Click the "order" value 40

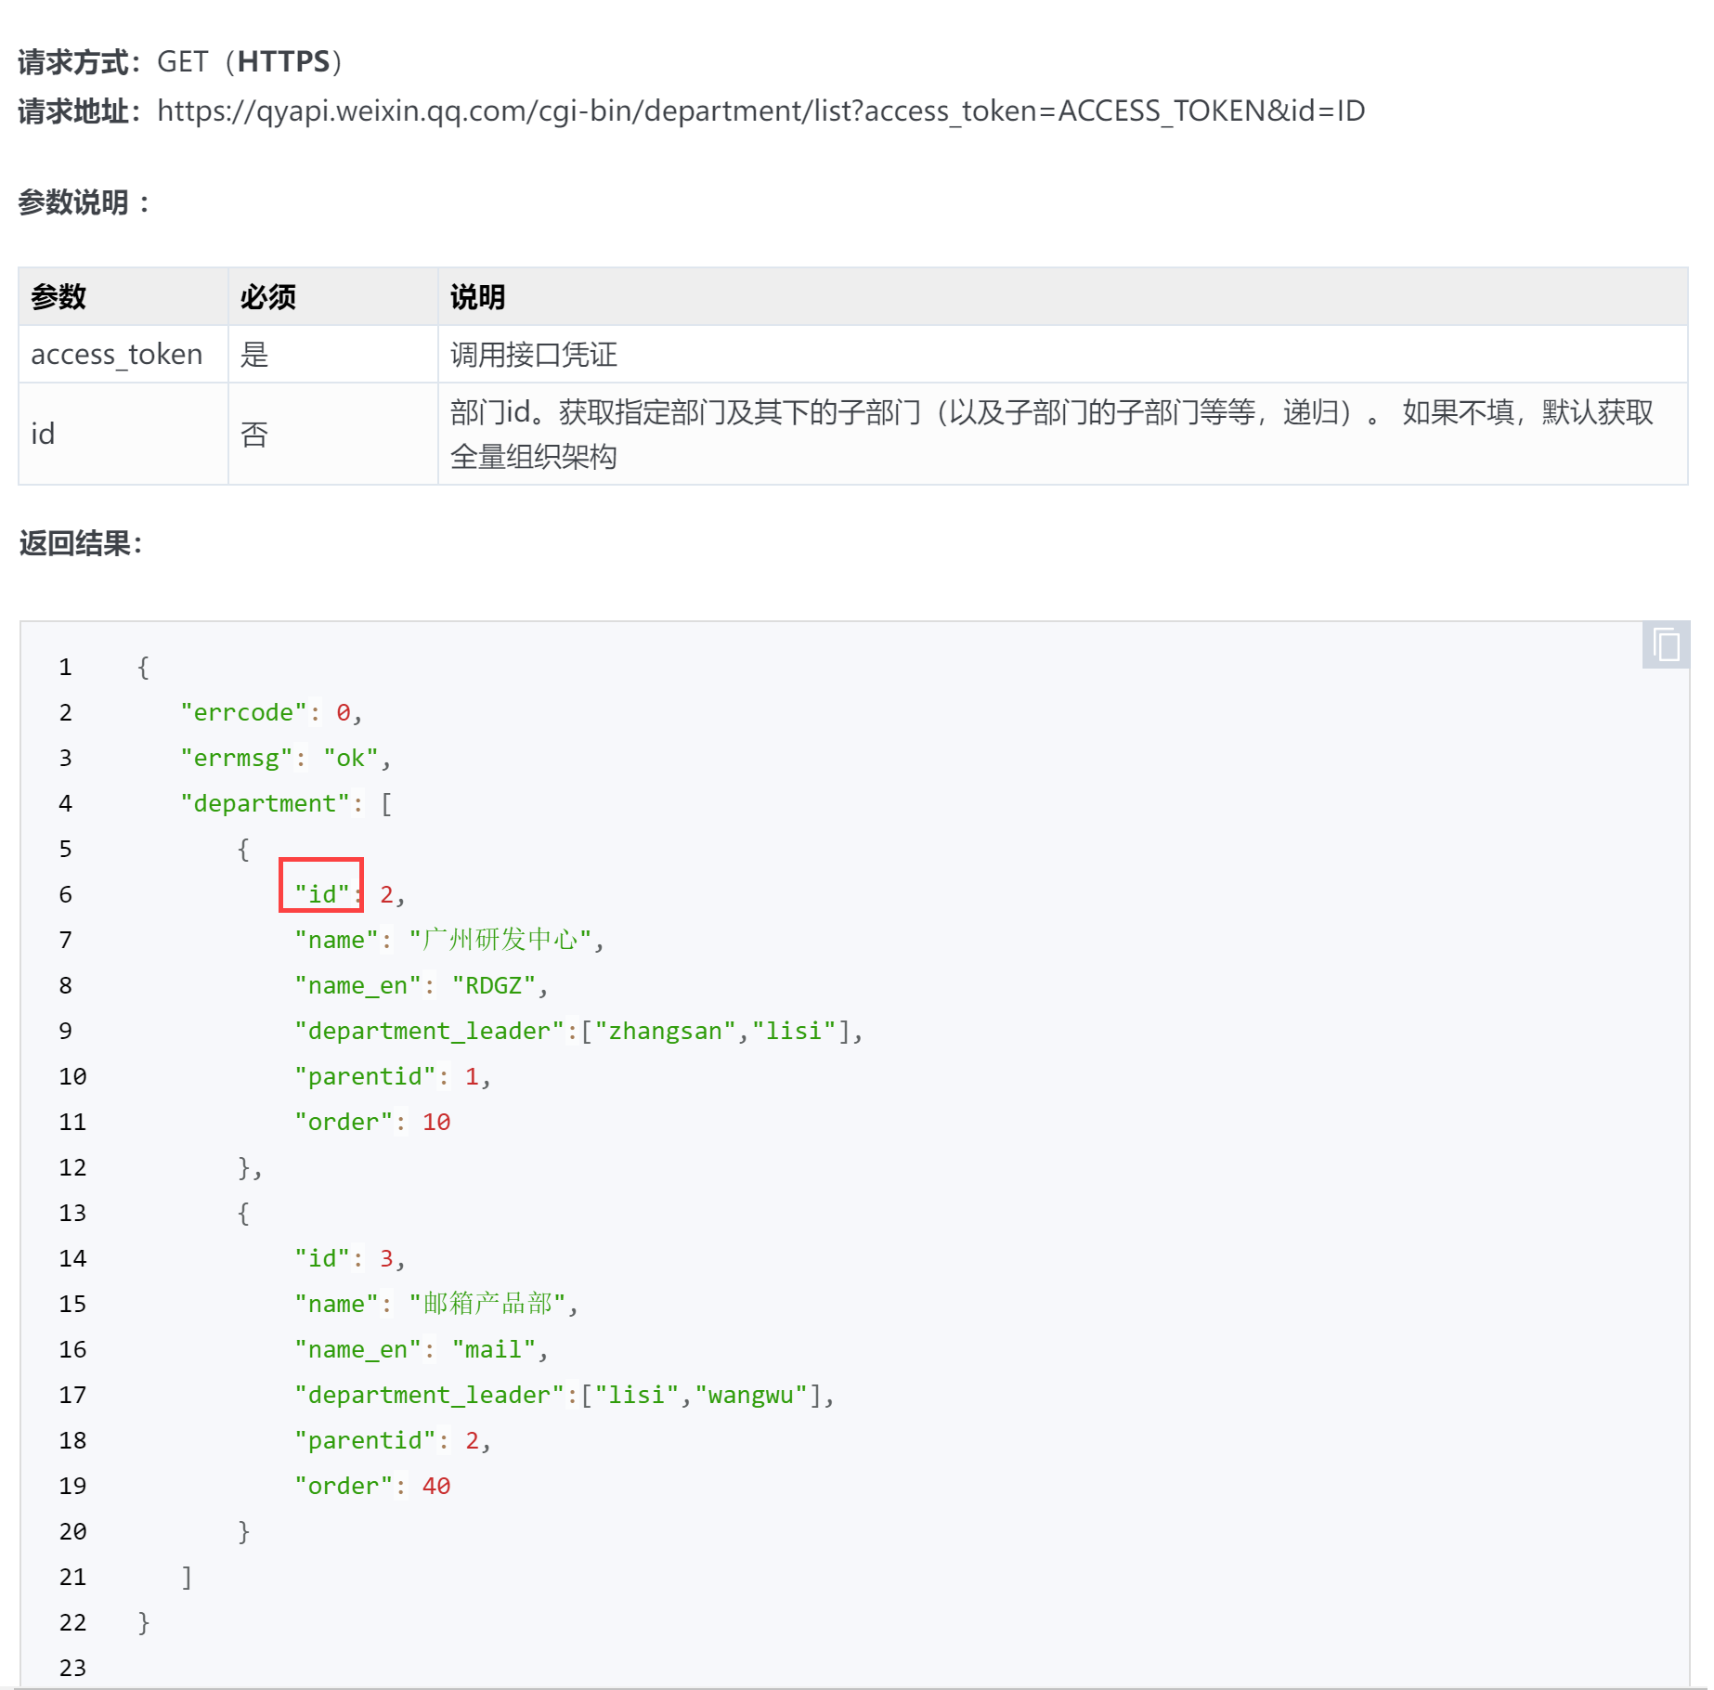click(x=436, y=1486)
